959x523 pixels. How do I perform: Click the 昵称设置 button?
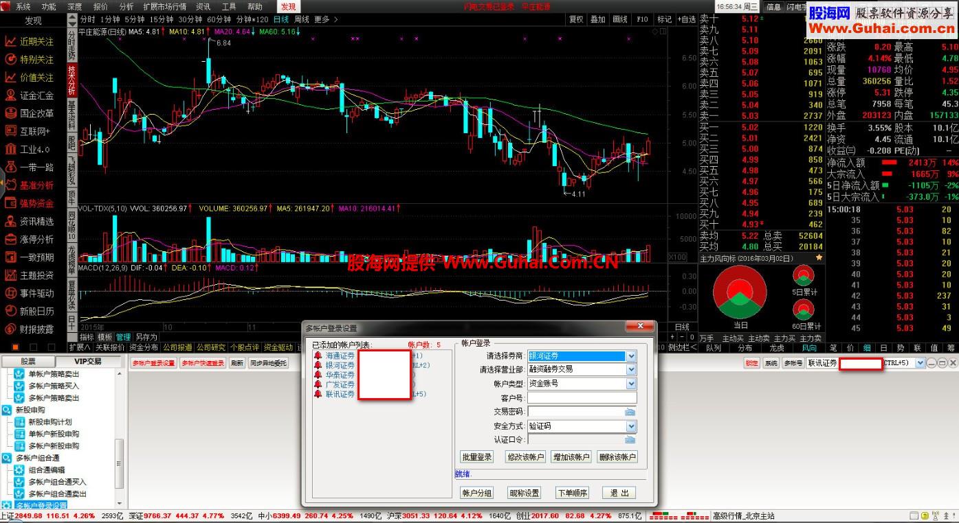click(x=525, y=493)
